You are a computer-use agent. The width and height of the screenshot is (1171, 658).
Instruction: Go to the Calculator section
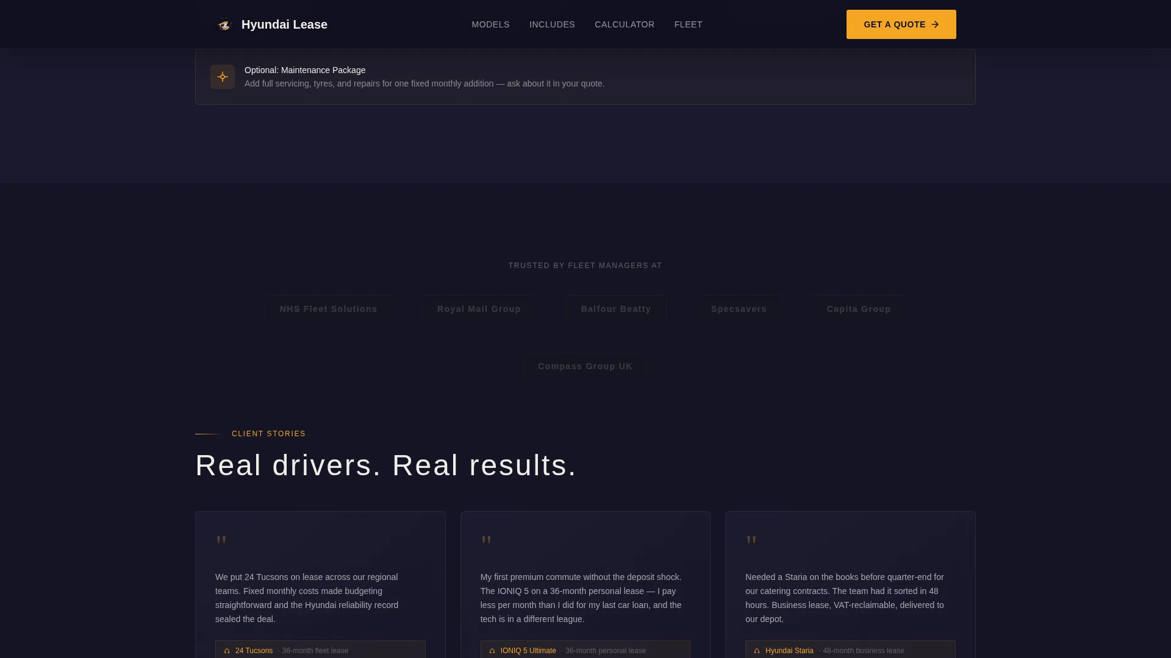click(x=625, y=24)
